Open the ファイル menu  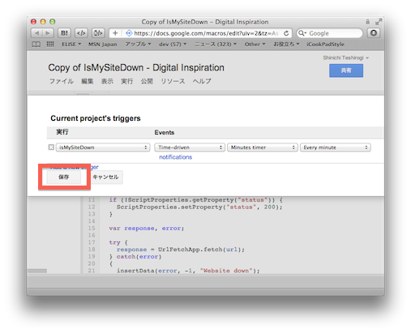(x=62, y=81)
